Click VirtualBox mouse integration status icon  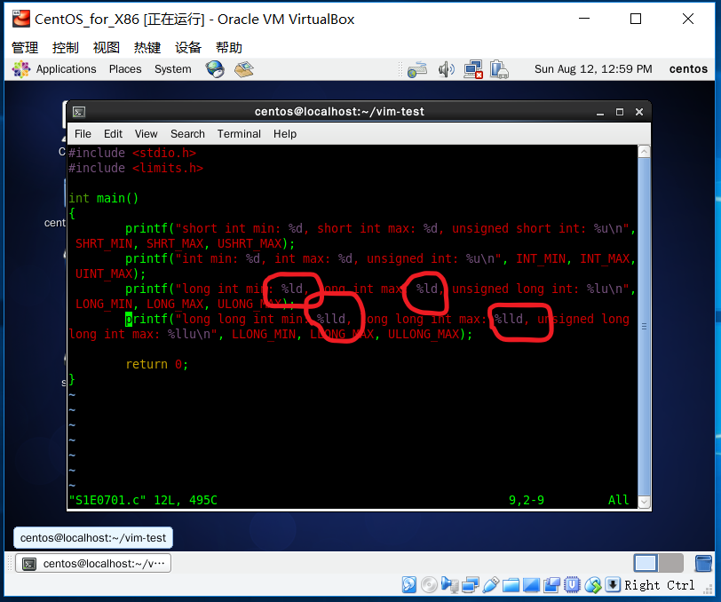tap(593, 585)
